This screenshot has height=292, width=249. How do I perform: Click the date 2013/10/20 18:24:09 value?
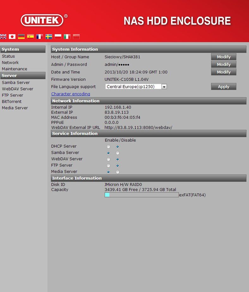tap(136, 72)
